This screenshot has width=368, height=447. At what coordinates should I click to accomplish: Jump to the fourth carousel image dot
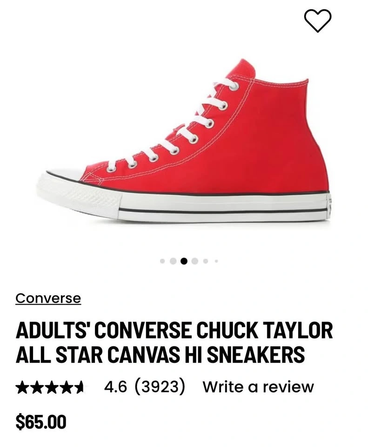coord(195,261)
